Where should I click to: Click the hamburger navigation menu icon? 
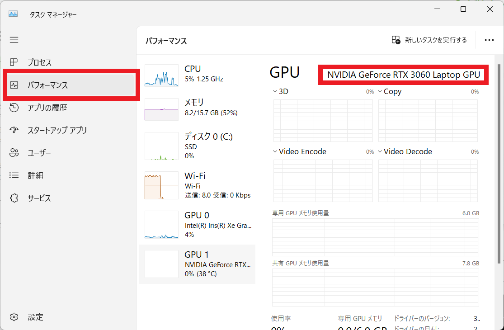tap(14, 40)
